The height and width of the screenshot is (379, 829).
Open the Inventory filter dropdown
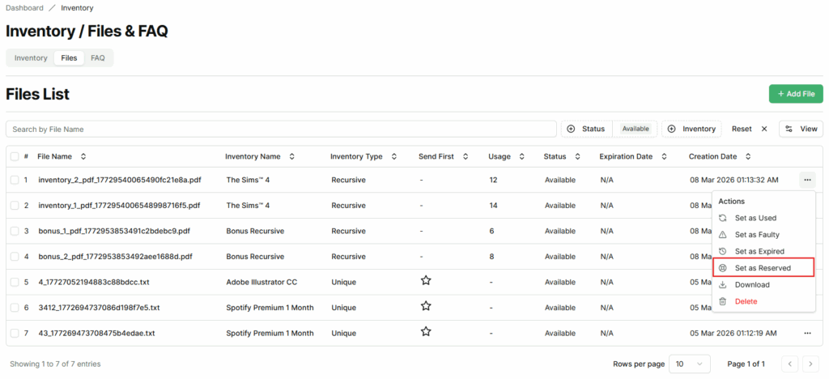pos(691,129)
